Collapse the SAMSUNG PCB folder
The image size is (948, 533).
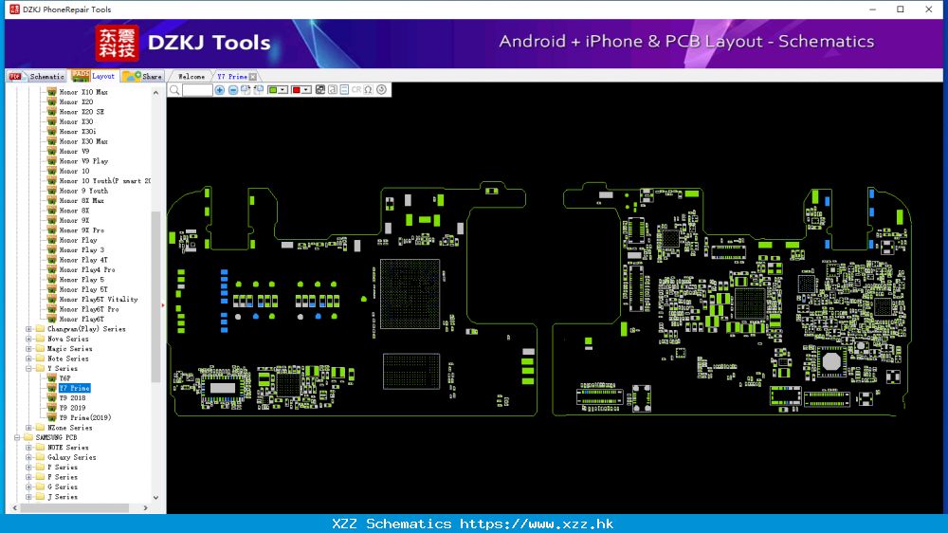(x=17, y=437)
